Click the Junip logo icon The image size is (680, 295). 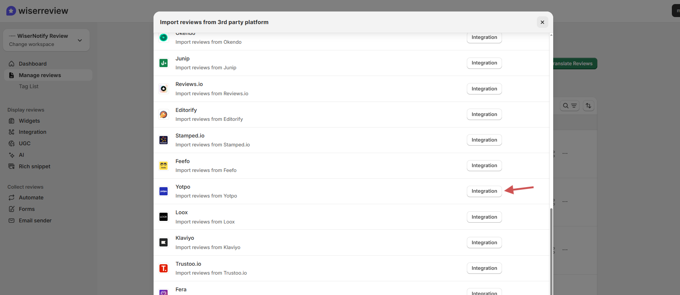164,63
